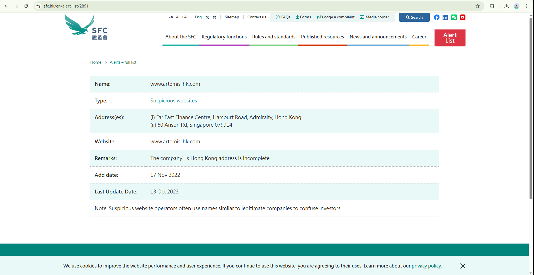The height and width of the screenshot is (275, 534).
Task: Open the SFC YouTube channel icon
Action: point(463,17)
